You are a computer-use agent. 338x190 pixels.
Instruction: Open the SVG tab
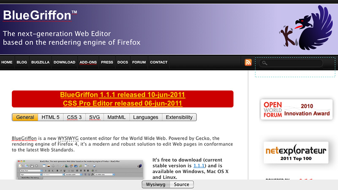(95, 117)
